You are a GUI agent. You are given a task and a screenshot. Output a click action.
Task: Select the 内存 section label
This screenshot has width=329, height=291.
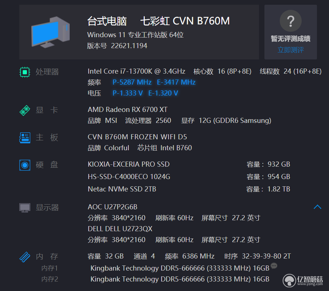tap(47, 256)
